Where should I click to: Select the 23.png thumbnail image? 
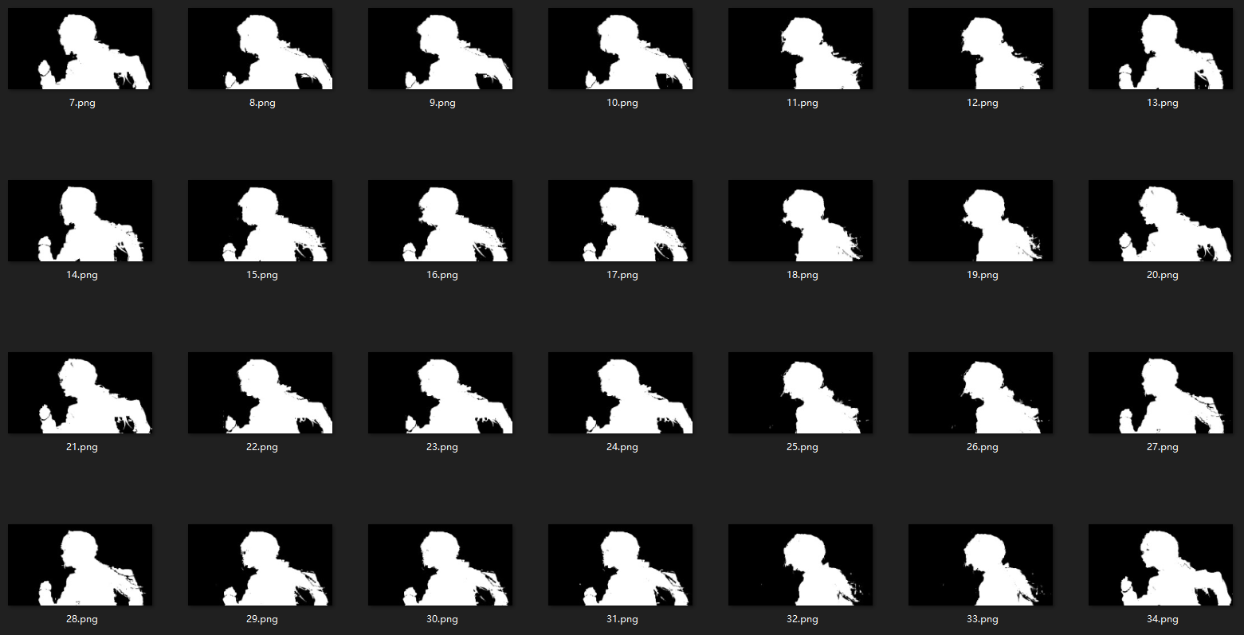pyautogui.click(x=440, y=393)
